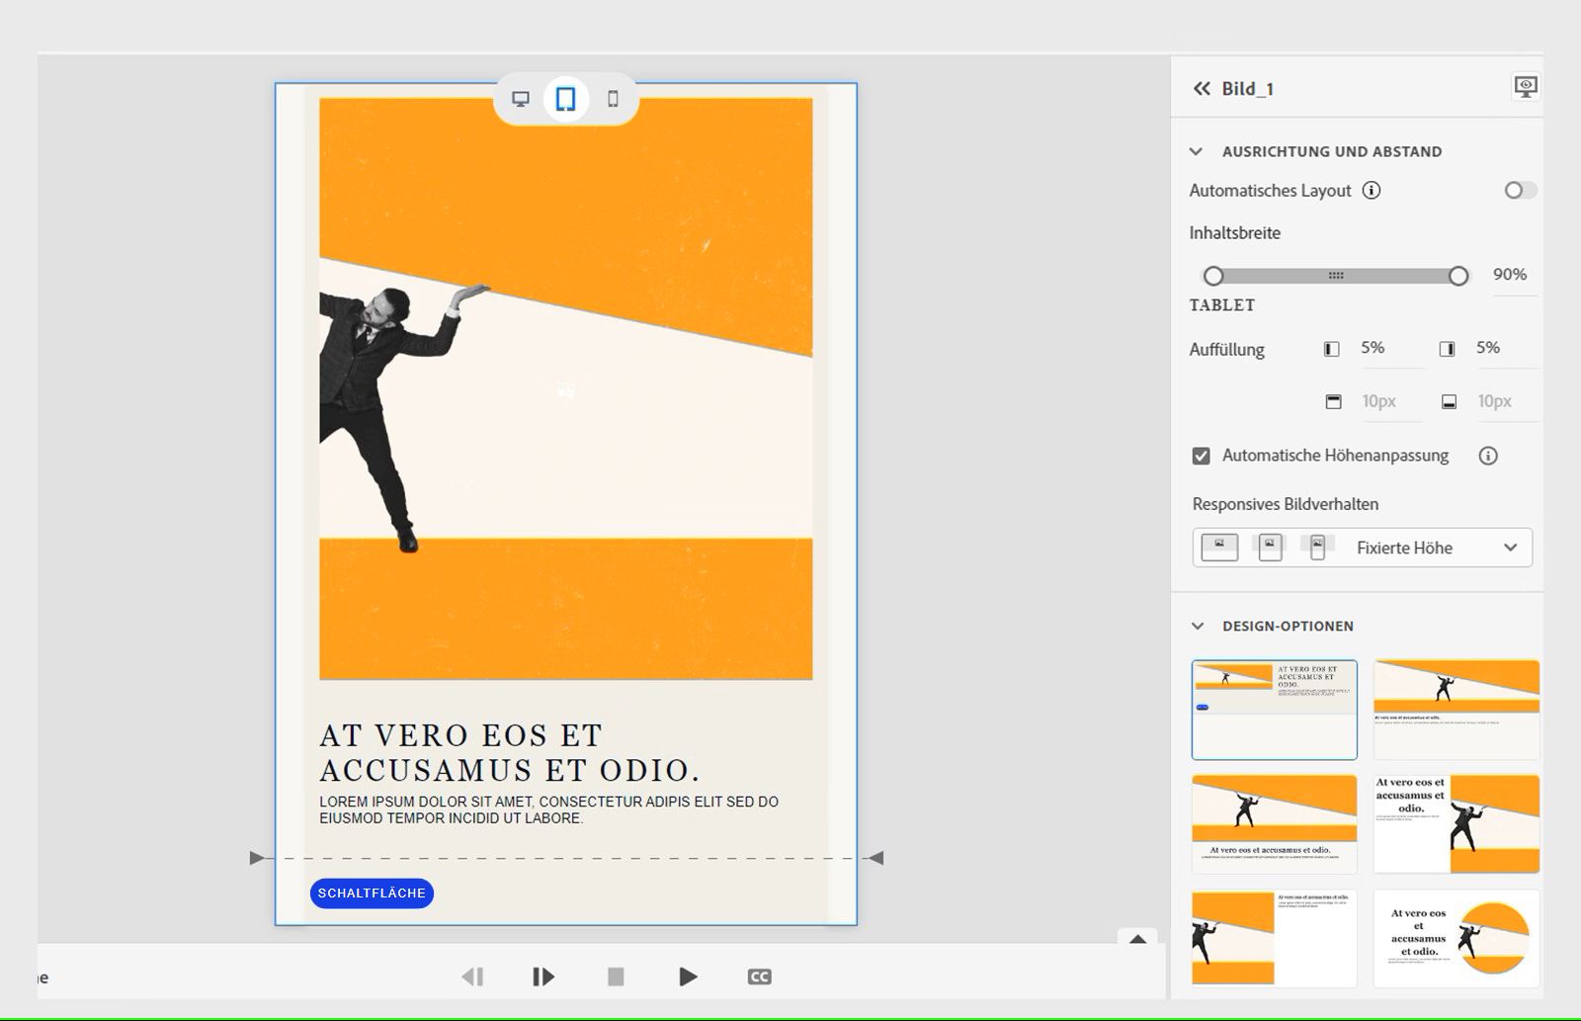Click the top padding icon
Viewport: 1581px width, 1021px height.
[x=1333, y=402]
